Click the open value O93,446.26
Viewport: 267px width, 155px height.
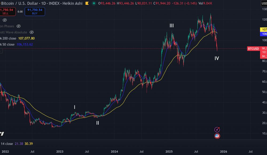(107, 3)
